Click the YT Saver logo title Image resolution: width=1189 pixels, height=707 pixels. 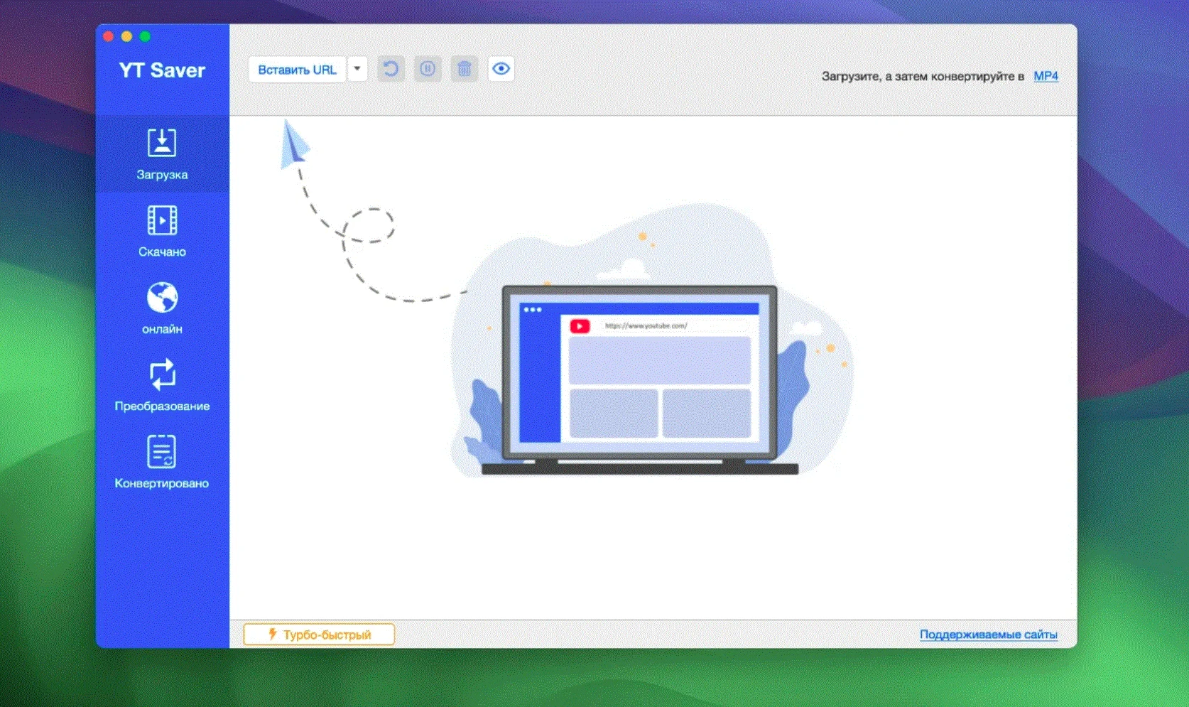pos(162,70)
